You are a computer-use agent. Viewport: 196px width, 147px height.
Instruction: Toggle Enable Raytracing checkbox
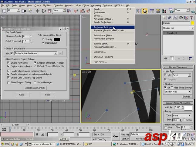(8, 63)
